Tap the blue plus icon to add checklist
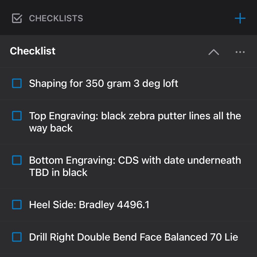This screenshot has height=257, width=257. [x=240, y=18]
